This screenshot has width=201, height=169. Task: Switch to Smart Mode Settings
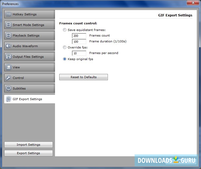point(30,25)
